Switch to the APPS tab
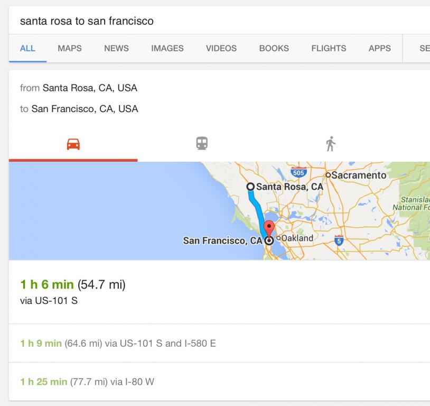Screen dimensions: 430x406 [380, 48]
